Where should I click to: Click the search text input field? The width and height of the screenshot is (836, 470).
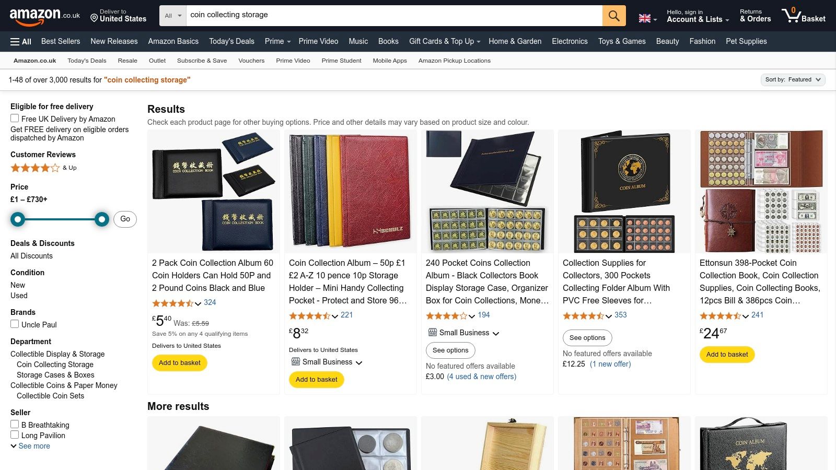392,15
